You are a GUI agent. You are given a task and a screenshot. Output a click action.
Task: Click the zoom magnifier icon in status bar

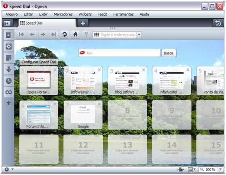202,169
